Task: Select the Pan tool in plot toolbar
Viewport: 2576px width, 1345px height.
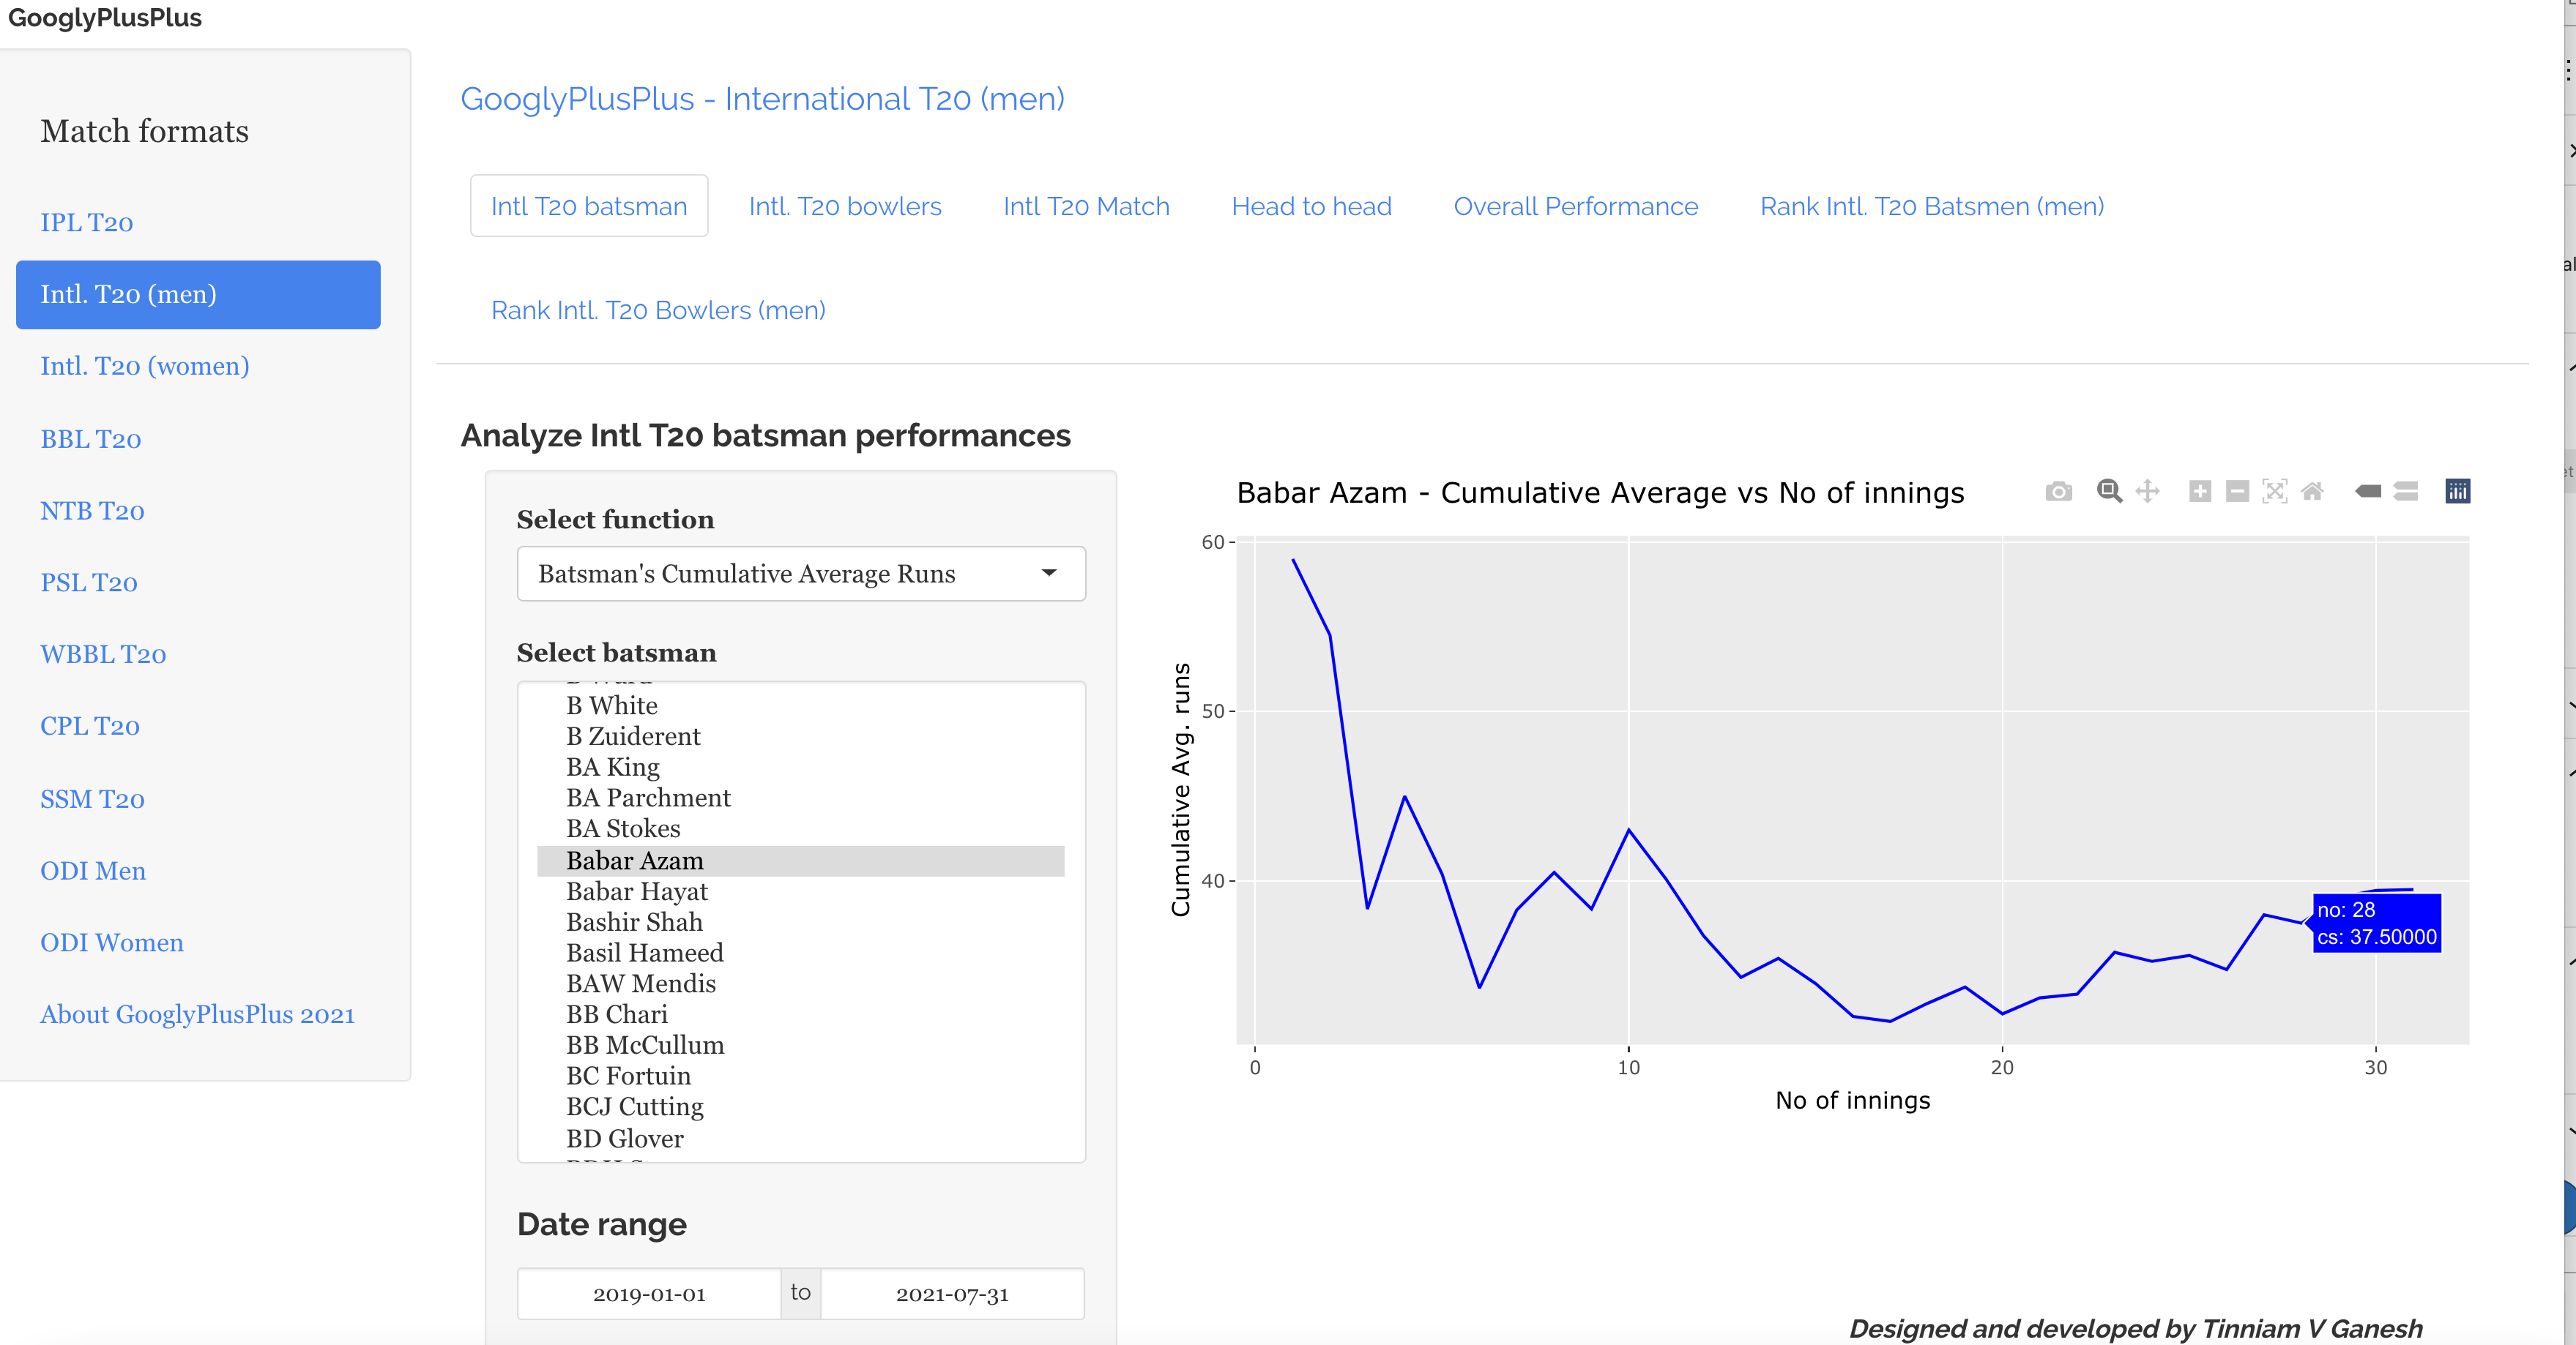Action: (x=2147, y=492)
